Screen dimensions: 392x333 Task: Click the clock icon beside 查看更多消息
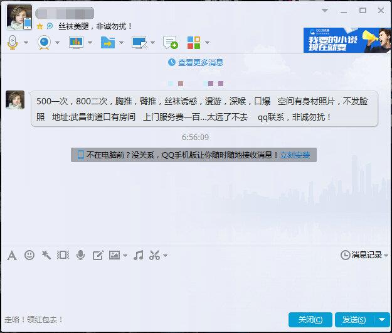pyautogui.click(x=171, y=62)
